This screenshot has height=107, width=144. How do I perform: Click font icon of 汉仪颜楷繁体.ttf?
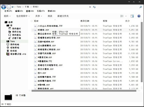[36, 46]
